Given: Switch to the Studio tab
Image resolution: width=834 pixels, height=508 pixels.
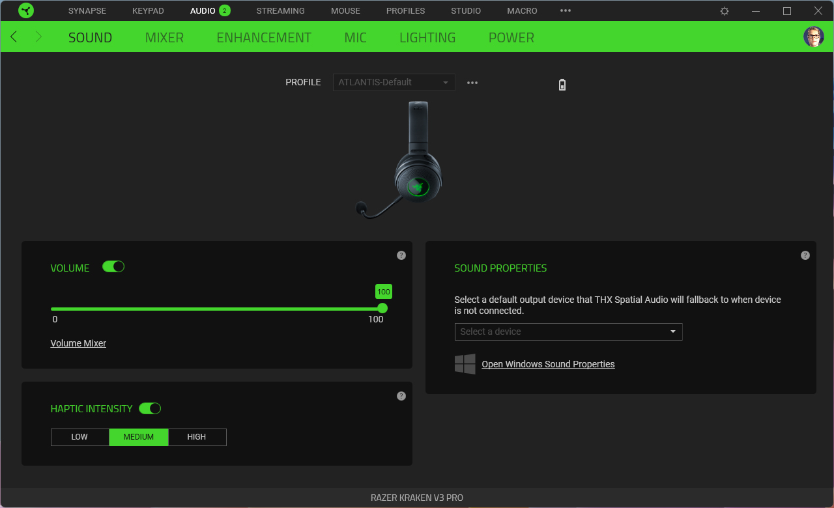Looking at the screenshot, I should point(466,11).
